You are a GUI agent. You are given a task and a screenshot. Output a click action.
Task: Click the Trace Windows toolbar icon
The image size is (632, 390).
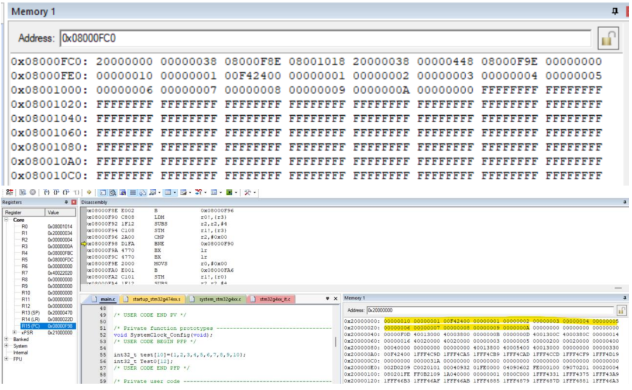click(x=214, y=192)
